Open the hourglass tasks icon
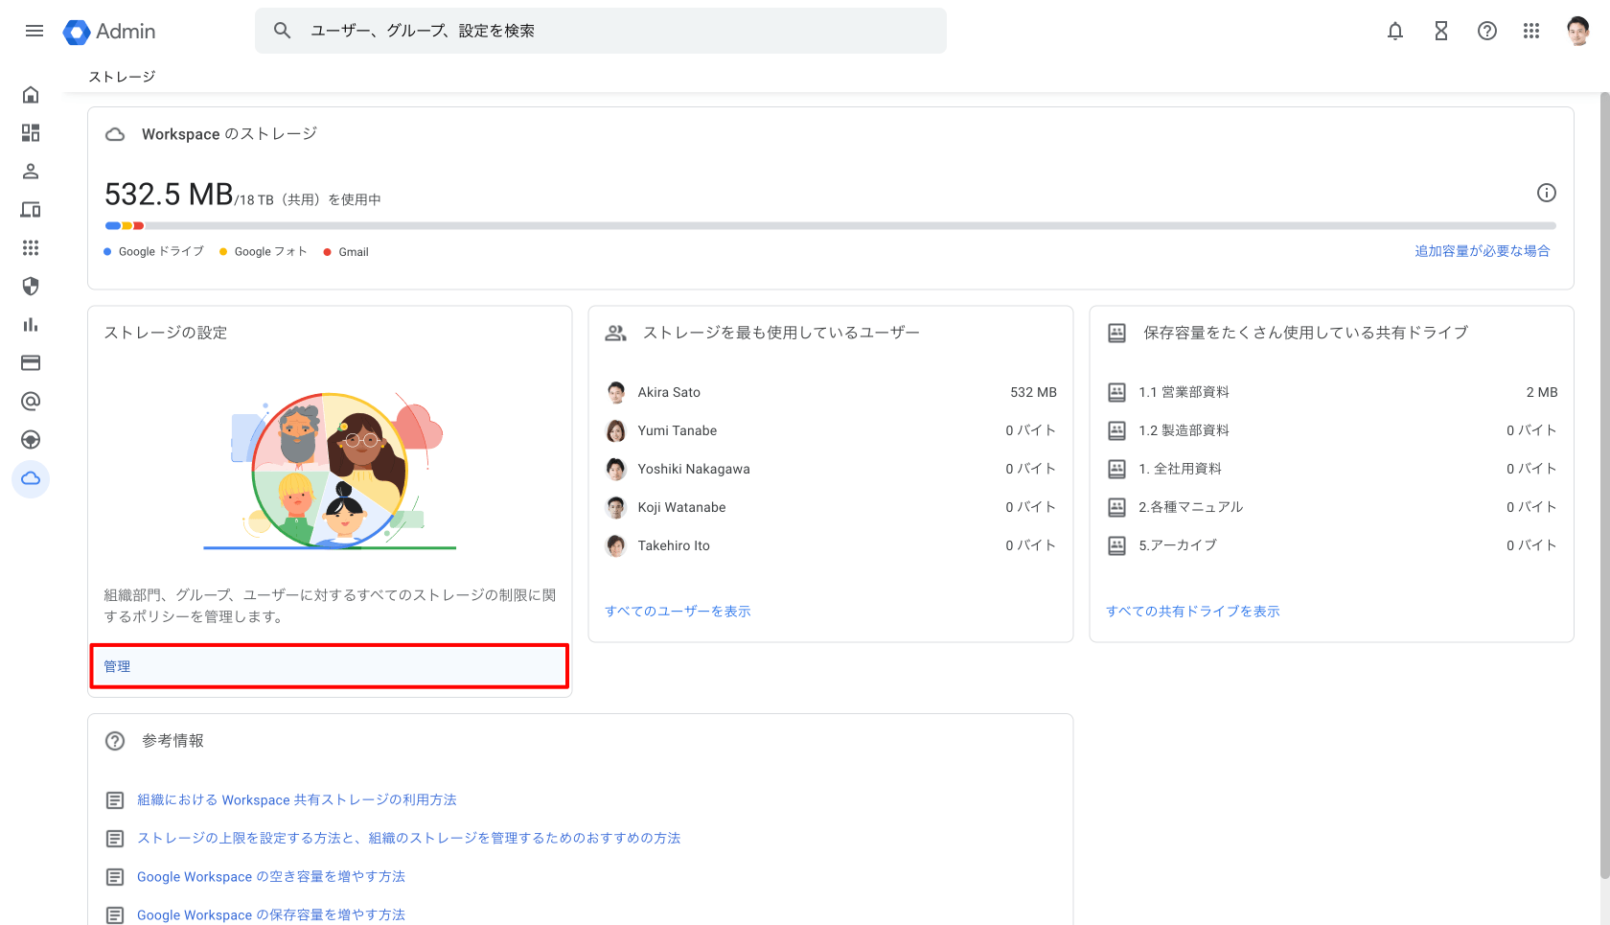The width and height of the screenshot is (1610, 925). (1440, 31)
